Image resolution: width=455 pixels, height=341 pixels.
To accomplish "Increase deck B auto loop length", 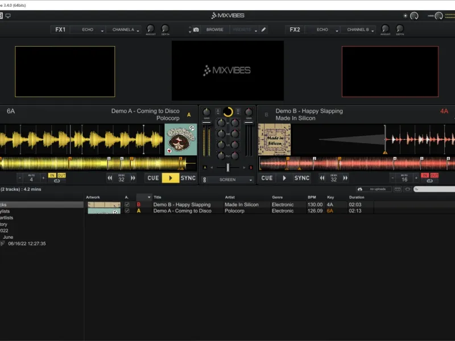I will click(x=416, y=178).
